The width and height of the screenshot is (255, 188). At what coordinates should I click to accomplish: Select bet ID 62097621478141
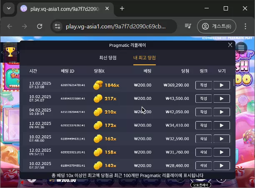pos(73,85)
